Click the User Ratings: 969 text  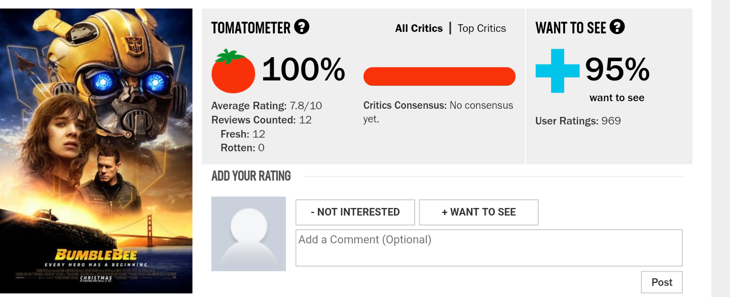click(578, 121)
